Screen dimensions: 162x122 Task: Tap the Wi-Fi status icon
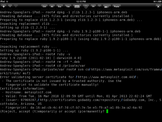(x=10, y=1)
